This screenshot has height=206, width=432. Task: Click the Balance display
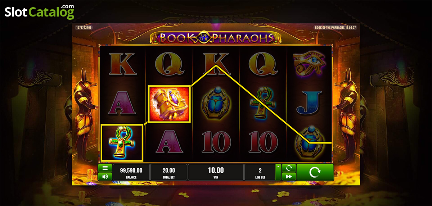[x=131, y=172]
